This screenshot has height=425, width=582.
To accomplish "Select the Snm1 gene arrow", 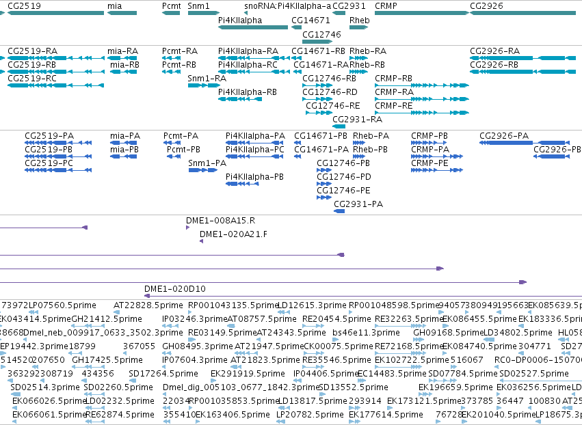I will coord(204,13).
